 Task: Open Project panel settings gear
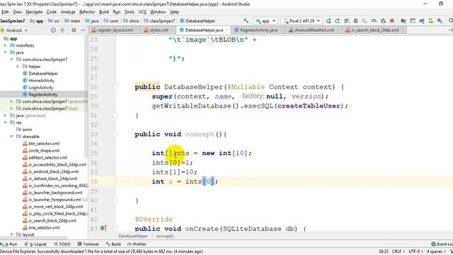(x=74, y=30)
